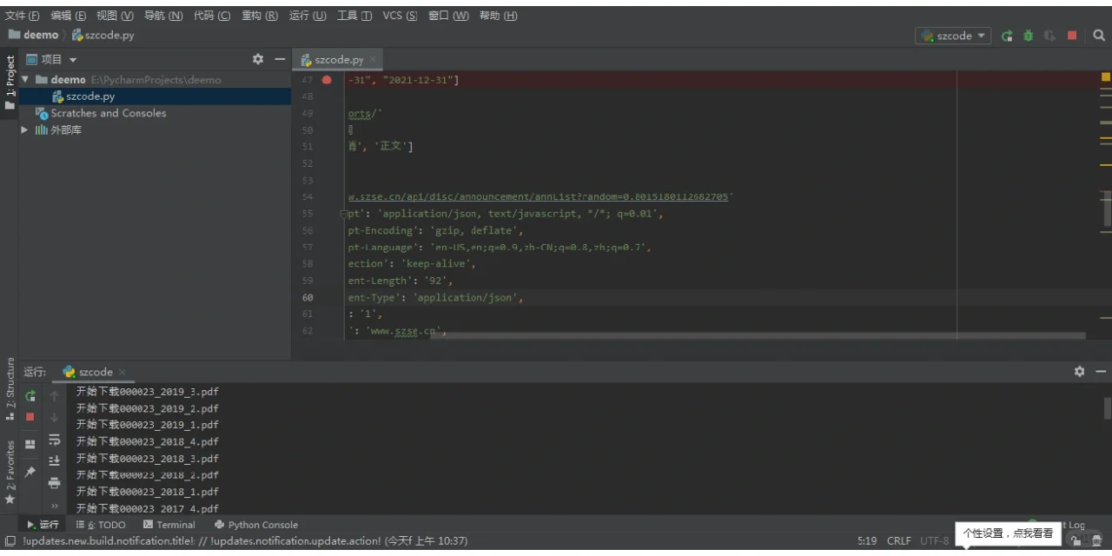Print the run output
Screen dimensions: 1112x556
click(x=54, y=483)
